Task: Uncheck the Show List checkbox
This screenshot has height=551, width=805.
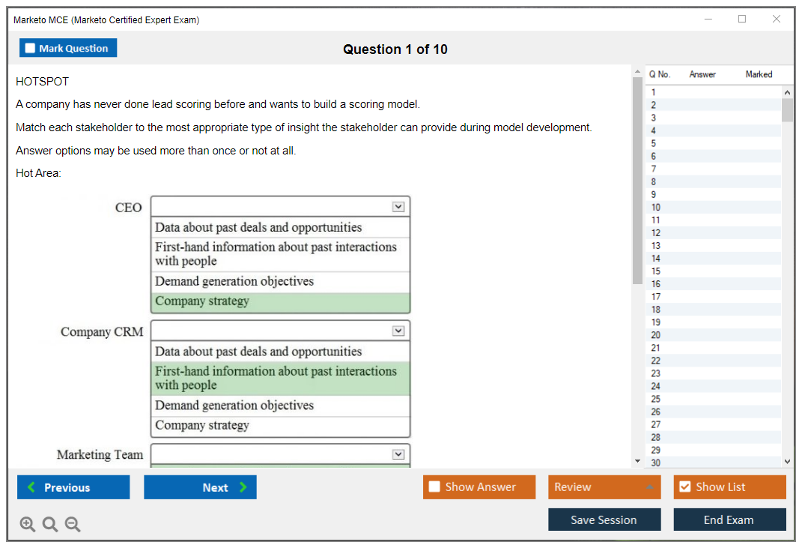Action: pos(684,487)
